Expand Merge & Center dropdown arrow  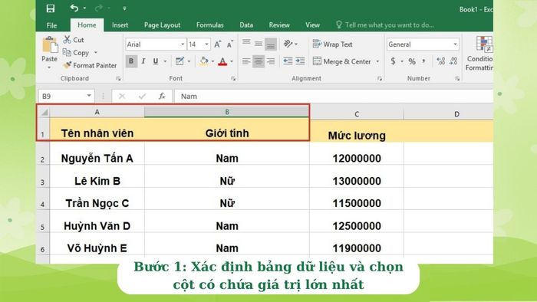(x=377, y=61)
